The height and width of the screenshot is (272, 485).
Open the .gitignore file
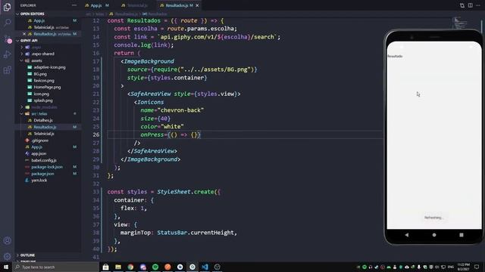pos(40,141)
